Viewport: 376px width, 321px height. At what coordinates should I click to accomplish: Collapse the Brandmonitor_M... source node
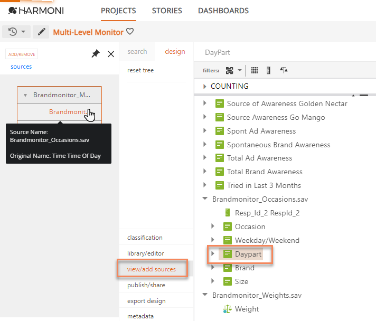(x=25, y=95)
